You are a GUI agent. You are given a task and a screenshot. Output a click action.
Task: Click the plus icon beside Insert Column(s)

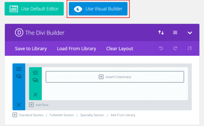101,77
